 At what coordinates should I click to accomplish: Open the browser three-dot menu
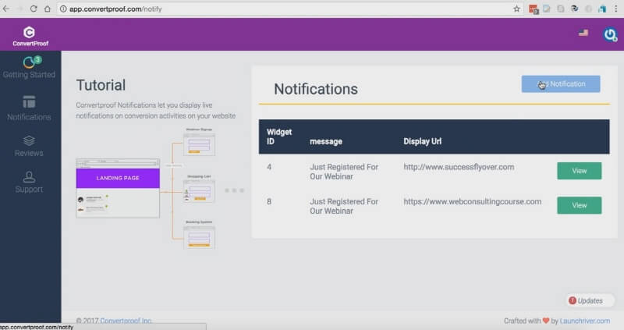point(615,9)
